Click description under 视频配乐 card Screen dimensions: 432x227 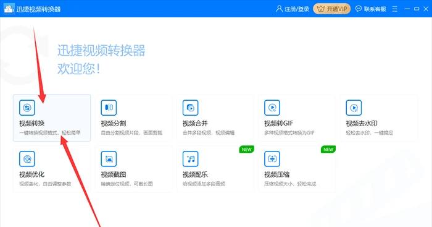coord(204,184)
